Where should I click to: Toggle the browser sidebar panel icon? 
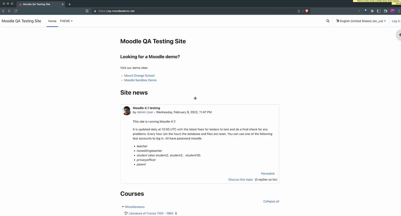point(379,11)
